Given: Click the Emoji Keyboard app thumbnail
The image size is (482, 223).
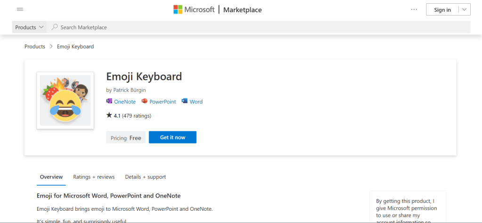Looking at the screenshot, I should click(65, 100).
